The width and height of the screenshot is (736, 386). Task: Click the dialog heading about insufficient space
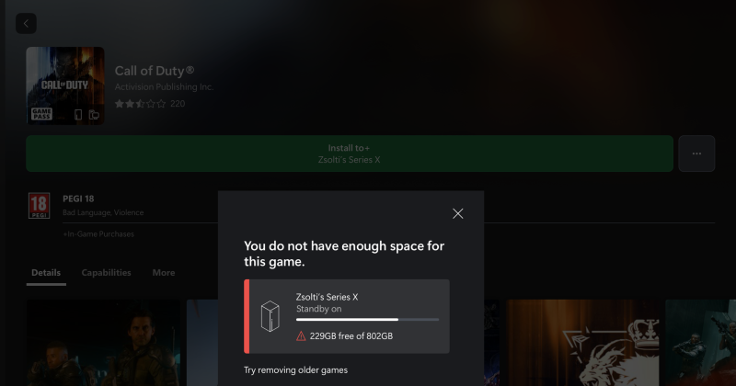344,254
